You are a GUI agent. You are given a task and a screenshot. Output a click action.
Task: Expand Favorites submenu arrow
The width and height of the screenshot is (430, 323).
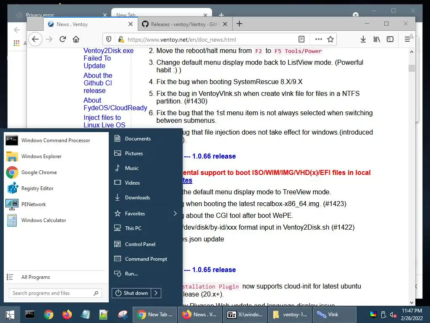175,213
